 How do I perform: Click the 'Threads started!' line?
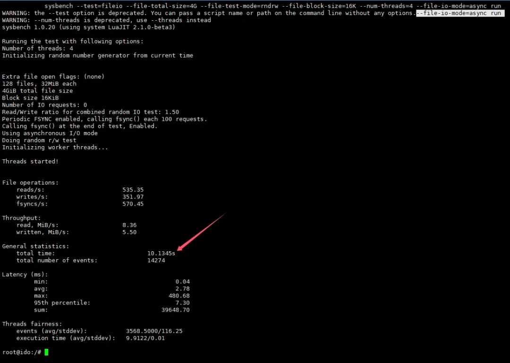point(30,161)
